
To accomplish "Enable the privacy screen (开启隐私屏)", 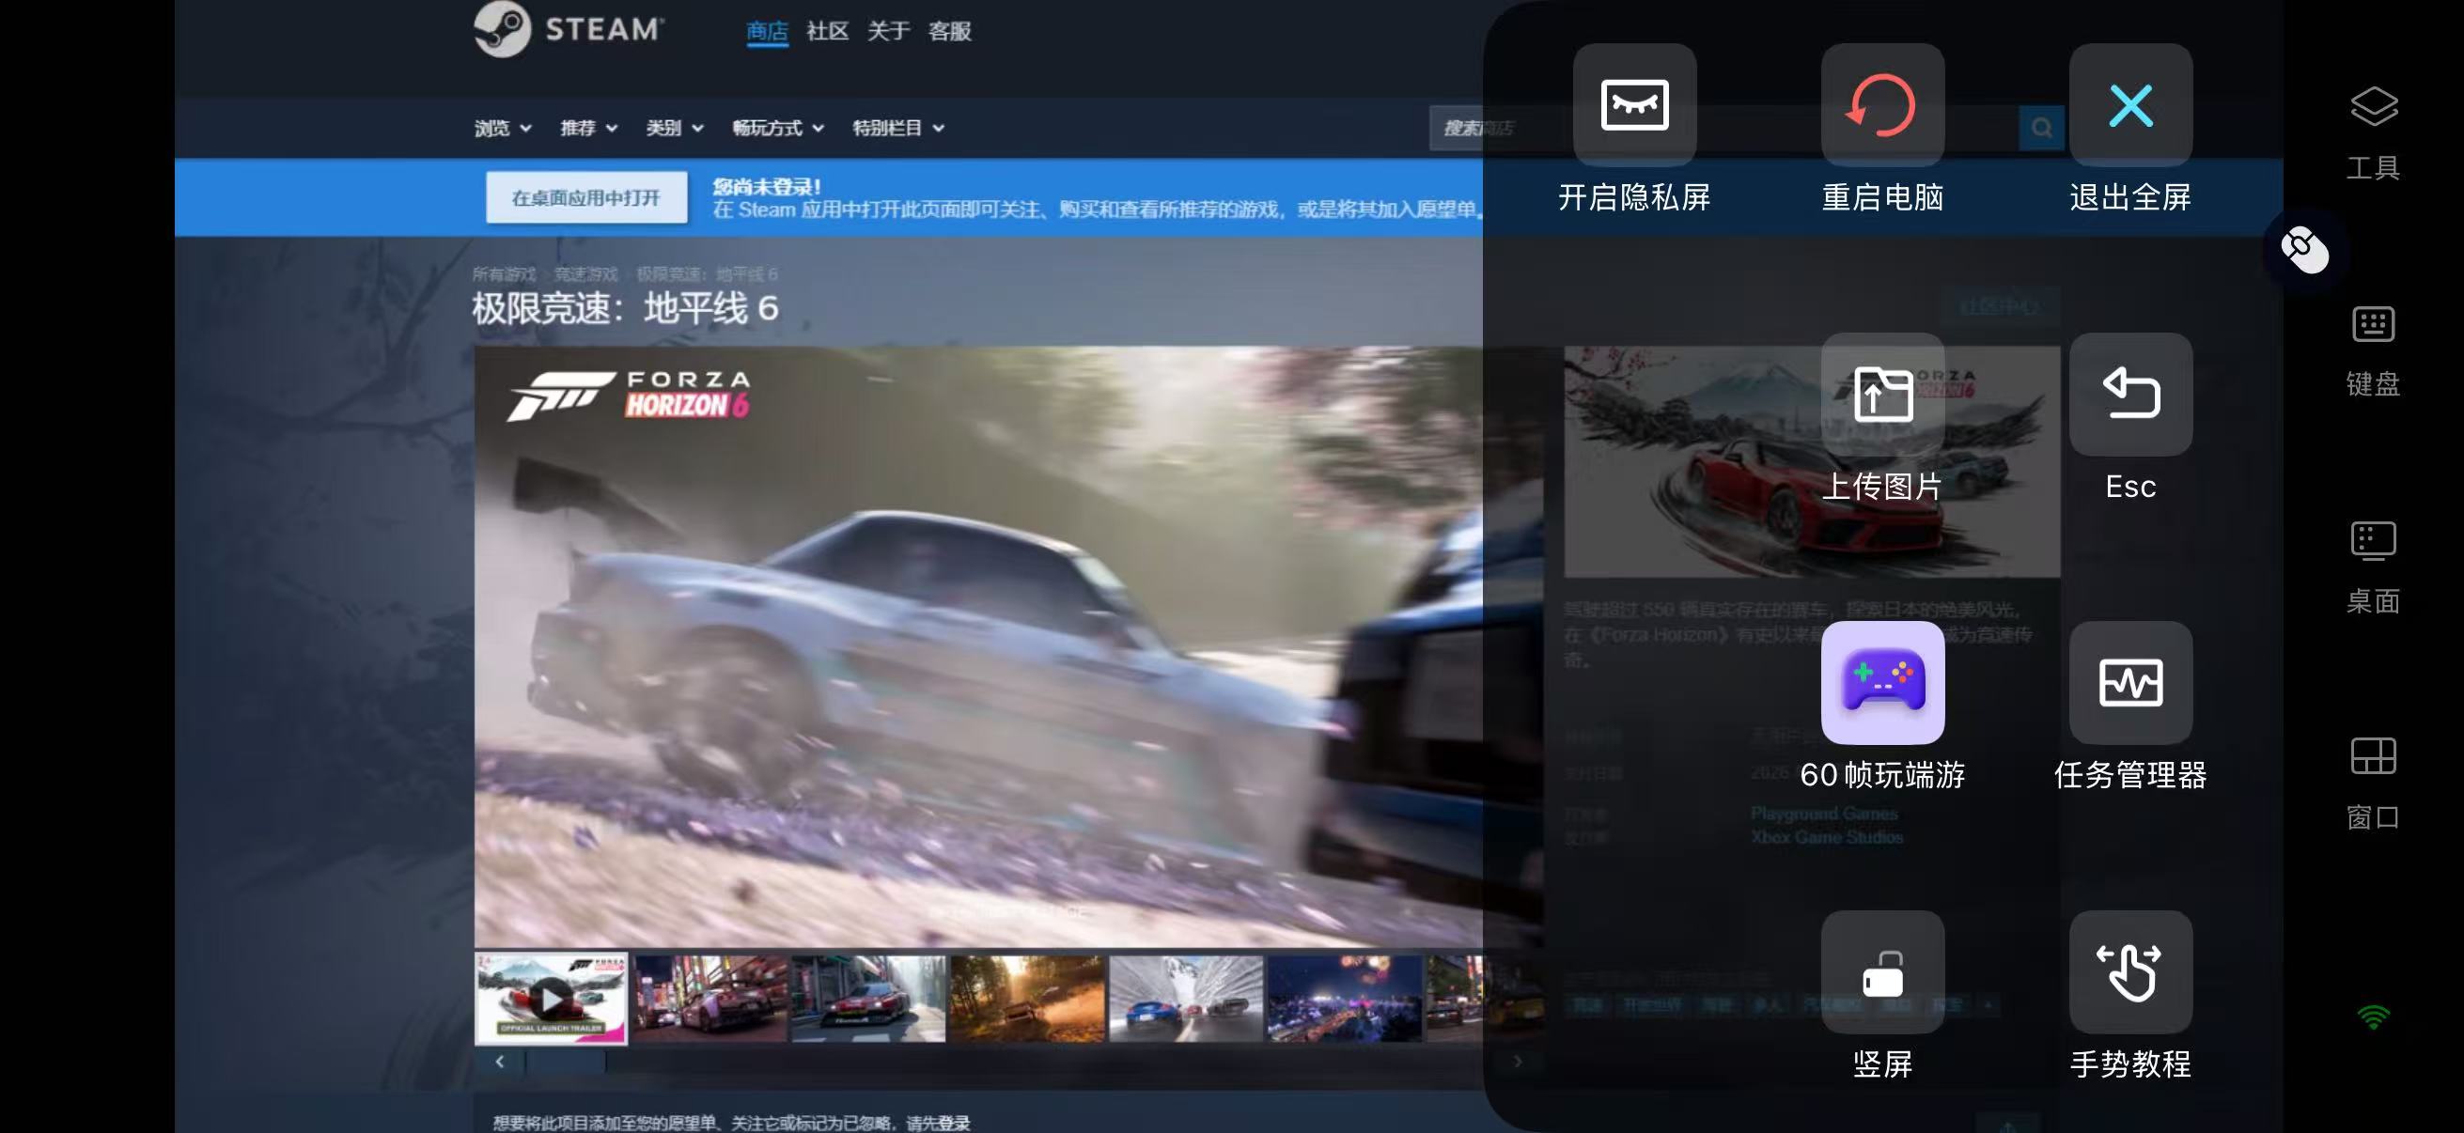I will [1633, 105].
